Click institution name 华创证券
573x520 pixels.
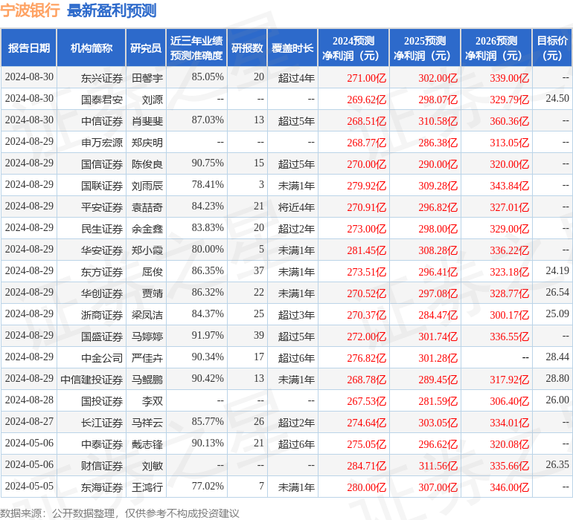click(x=102, y=293)
